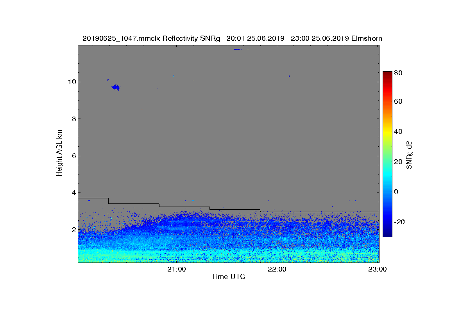Click the colorbar value 0
This screenshot has width=469, height=313.
[397, 192]
